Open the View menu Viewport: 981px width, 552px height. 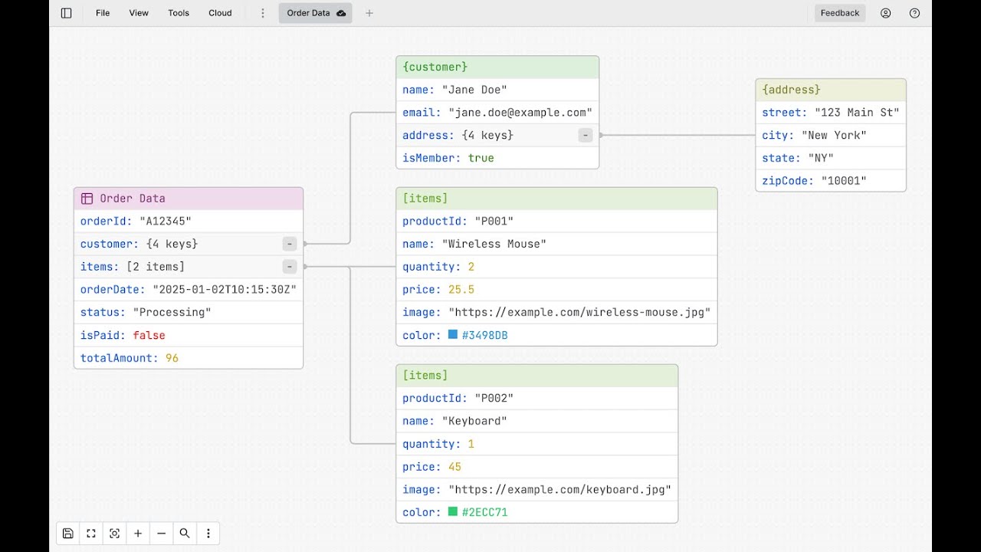point(139,13)
